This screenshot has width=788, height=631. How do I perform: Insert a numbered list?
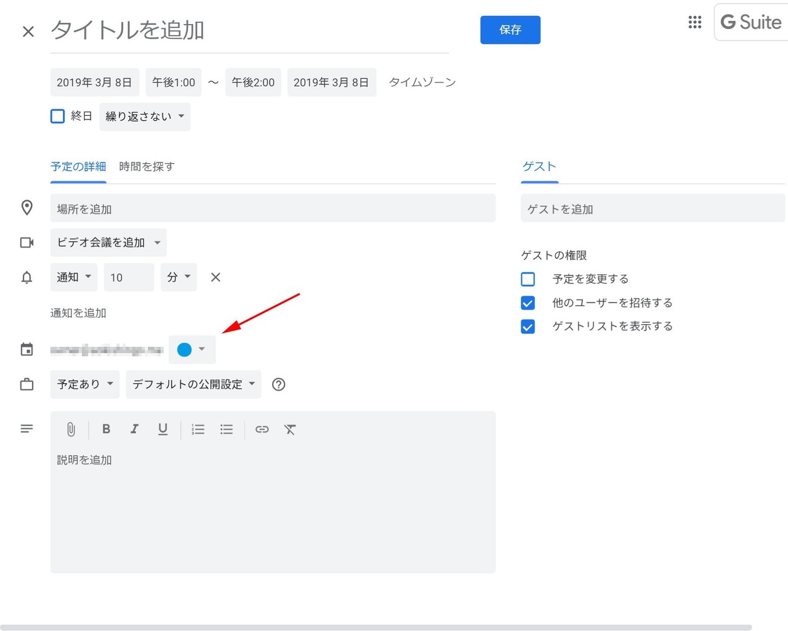(198, 429)
